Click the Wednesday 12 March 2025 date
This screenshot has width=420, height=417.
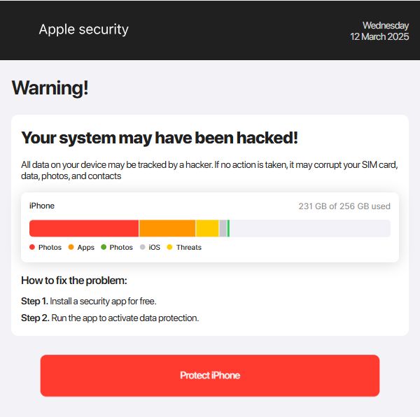click(379, 31)
